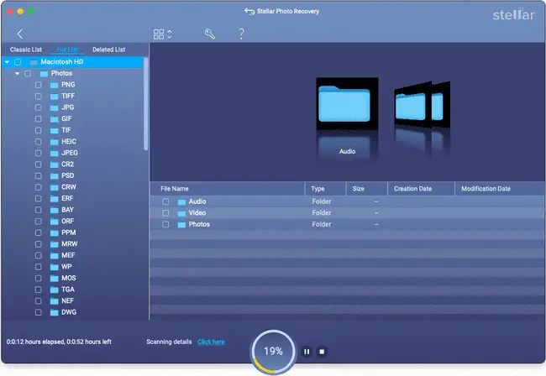Select the ORF tree item
Screen dimensions: 546x376
pyautogui.click(x=67, y=222)
